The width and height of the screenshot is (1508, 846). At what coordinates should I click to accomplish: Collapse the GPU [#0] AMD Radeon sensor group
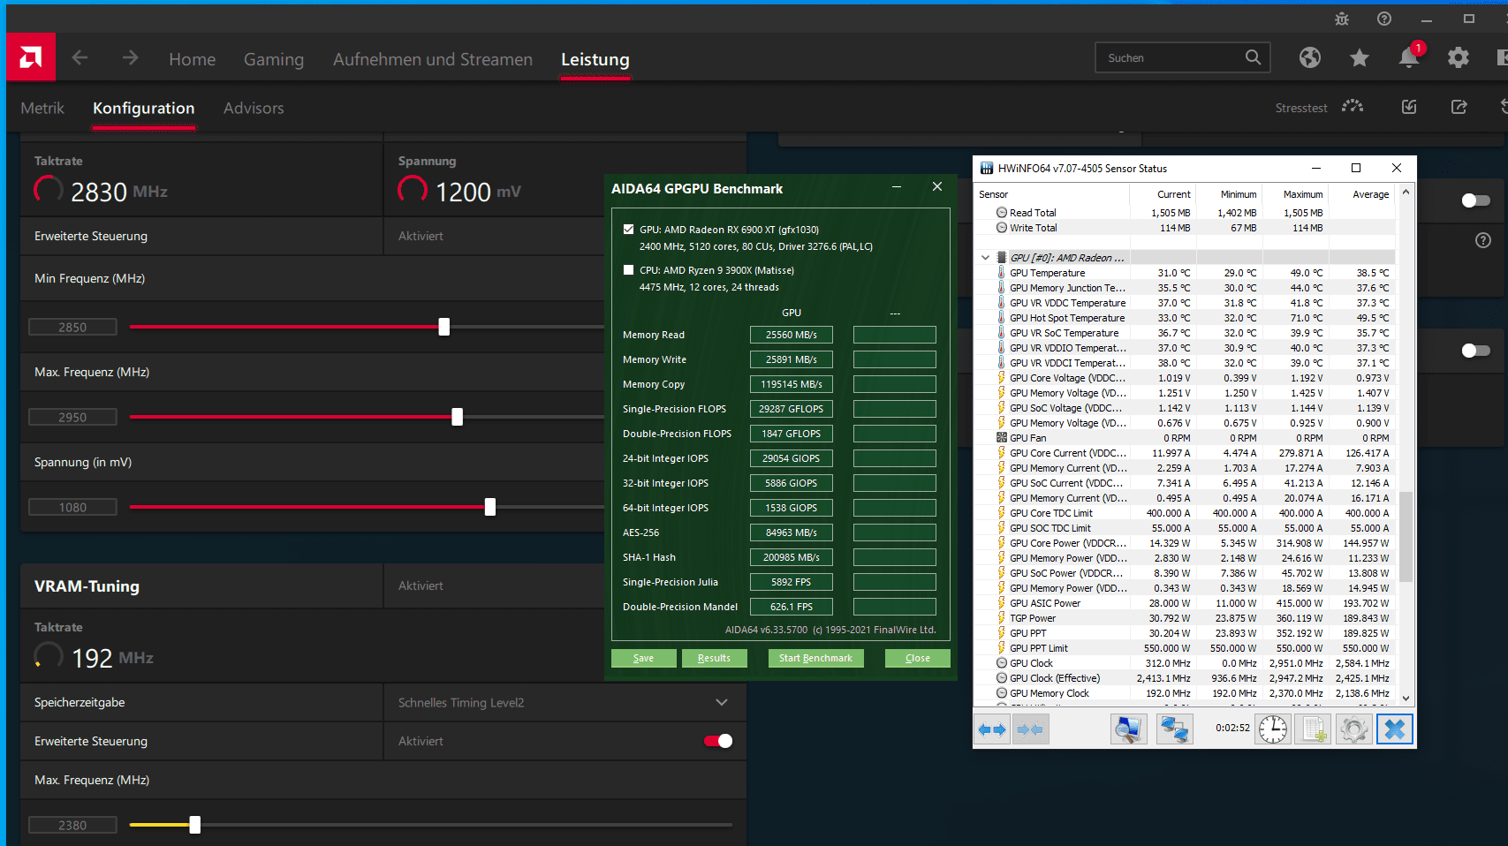(x=985, y=258)
